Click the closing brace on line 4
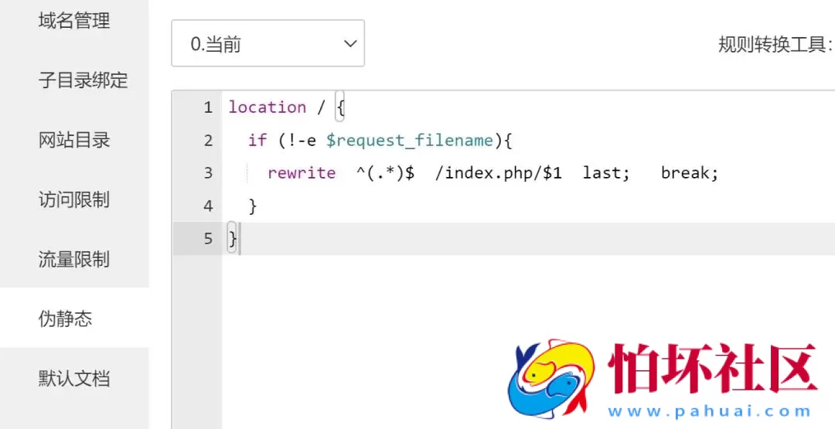The width and height of the screenshot is (835, 429). [252, 206]
